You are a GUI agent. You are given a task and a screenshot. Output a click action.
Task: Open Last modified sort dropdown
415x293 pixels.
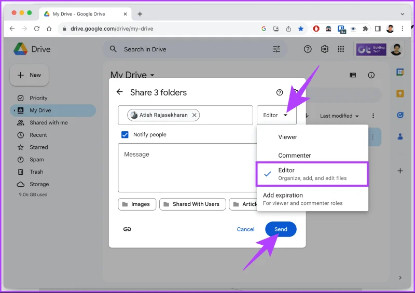coord(339,116)
